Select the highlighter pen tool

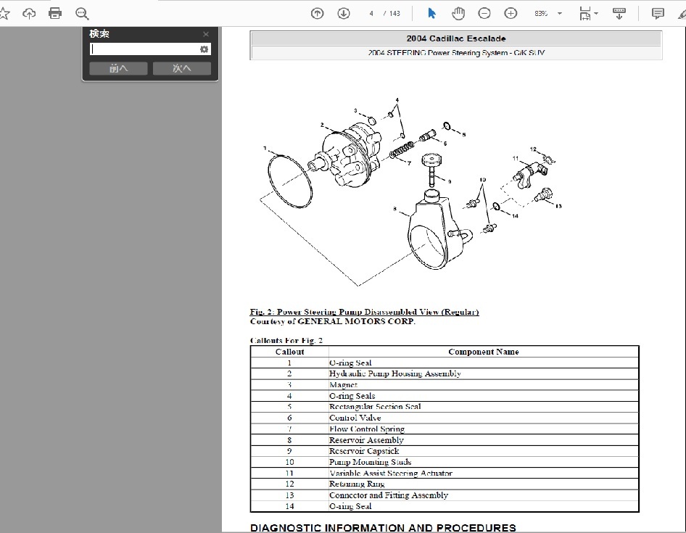coord(682,14)
